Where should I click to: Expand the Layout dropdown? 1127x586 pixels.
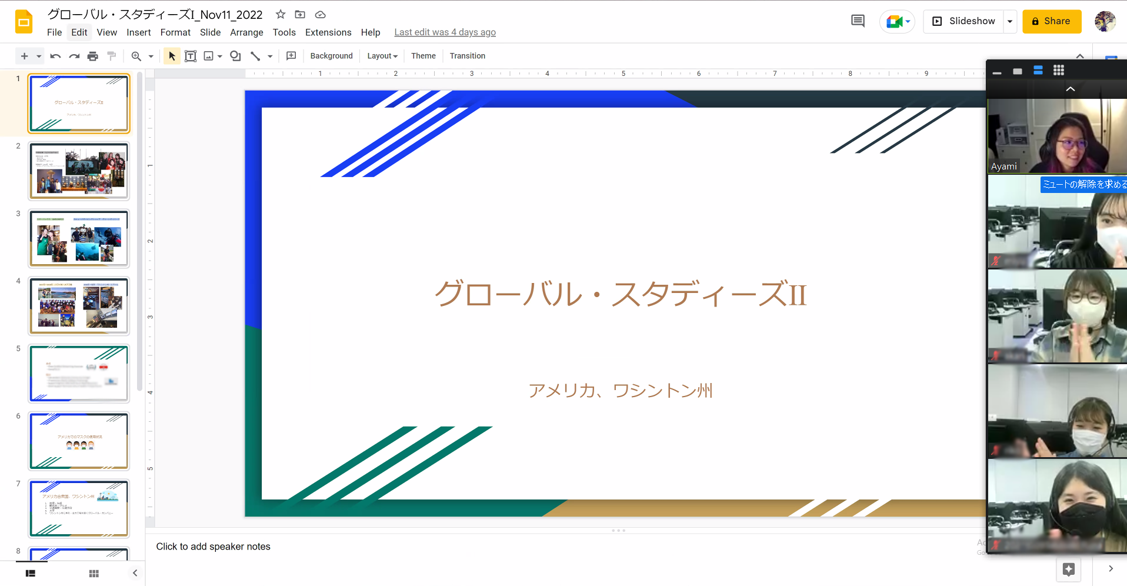[x=382, y=56]
